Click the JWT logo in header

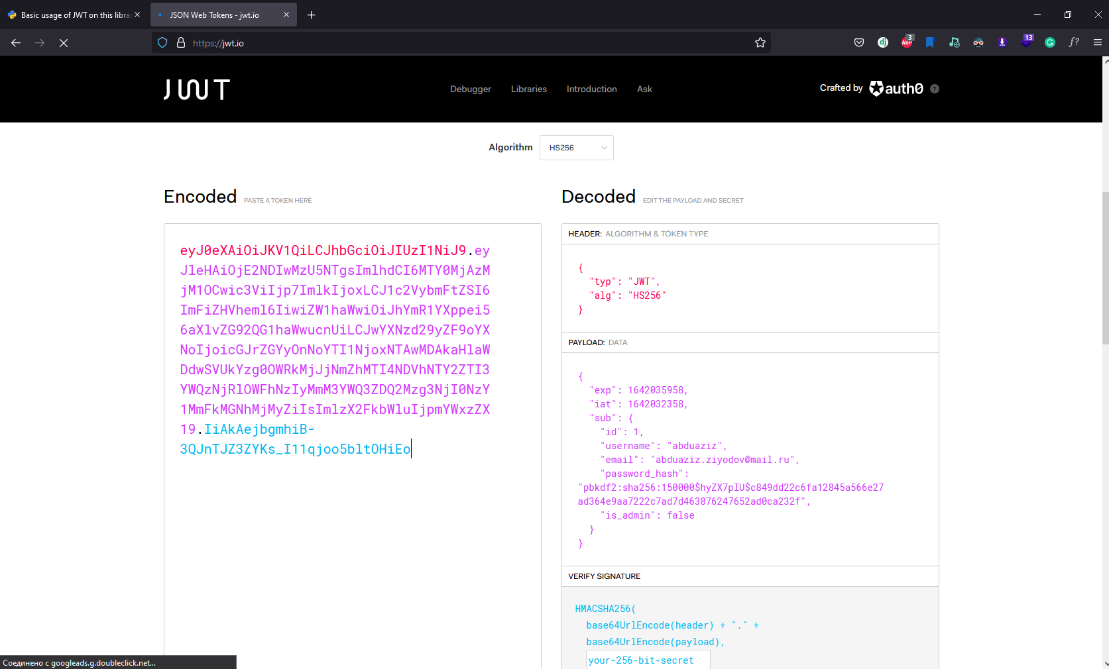197,89
